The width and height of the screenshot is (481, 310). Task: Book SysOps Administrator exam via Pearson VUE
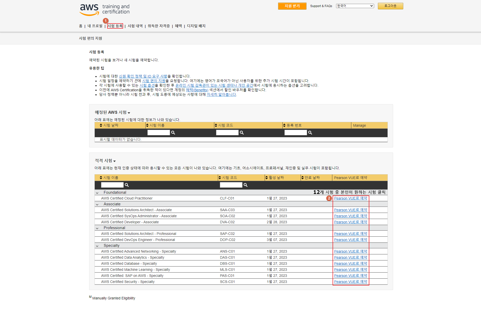point(351,216)
